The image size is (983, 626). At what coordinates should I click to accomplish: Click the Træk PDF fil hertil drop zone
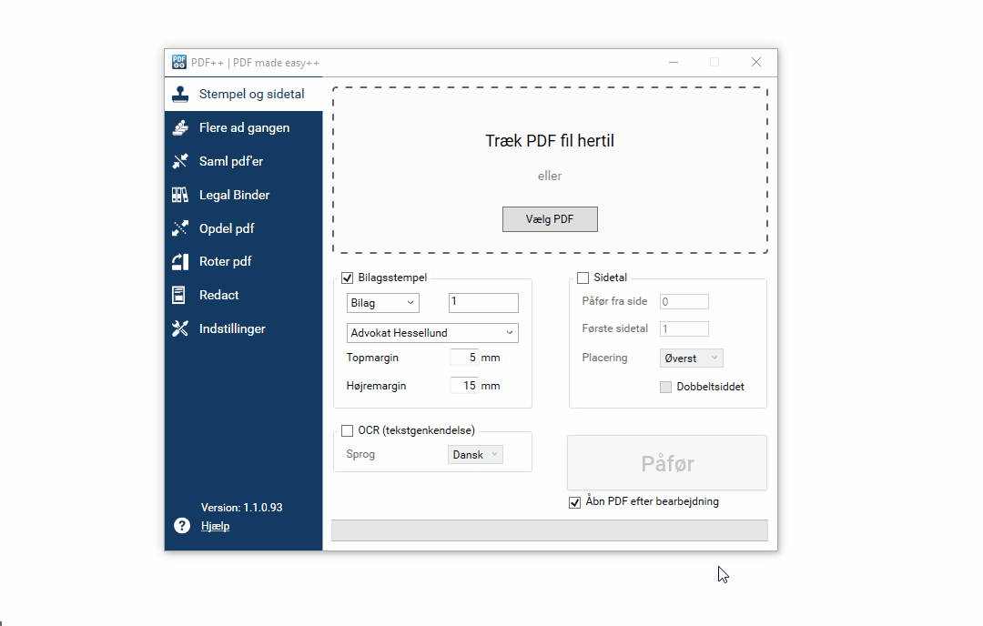(550, 170)
